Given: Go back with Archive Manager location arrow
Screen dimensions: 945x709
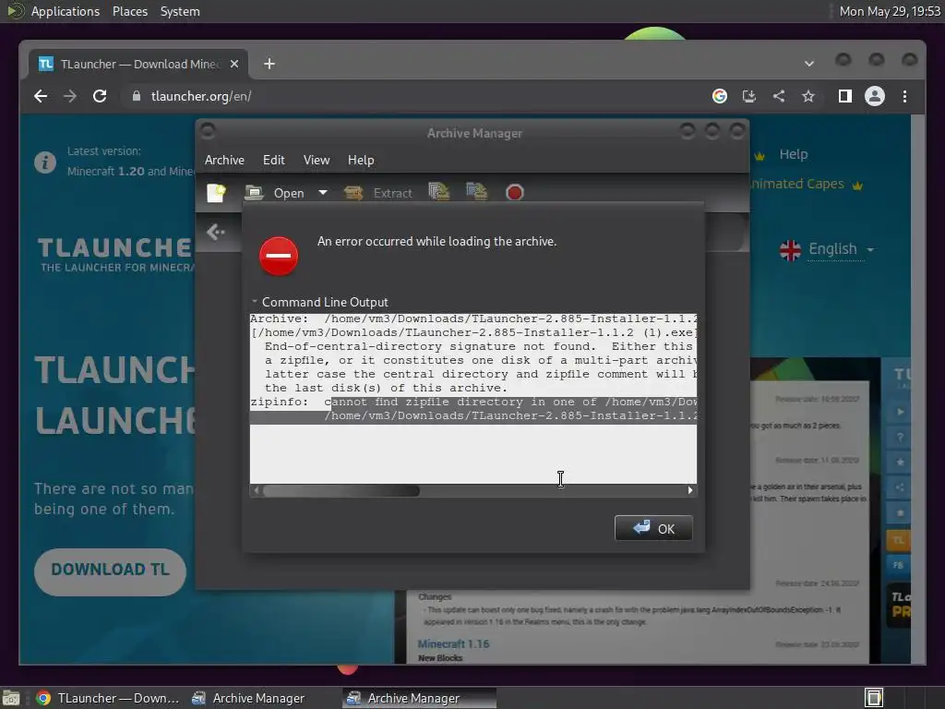Looking at the screenshot, I should [216, 232].
